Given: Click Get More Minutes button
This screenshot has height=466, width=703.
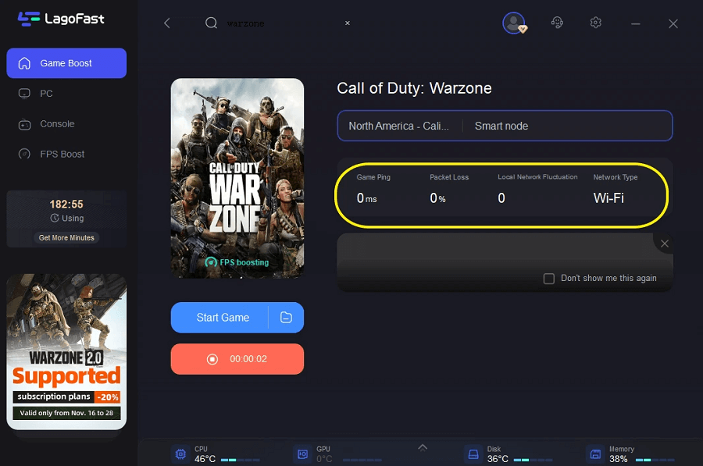Looking at the screenshot, I should tap(66, 238).
